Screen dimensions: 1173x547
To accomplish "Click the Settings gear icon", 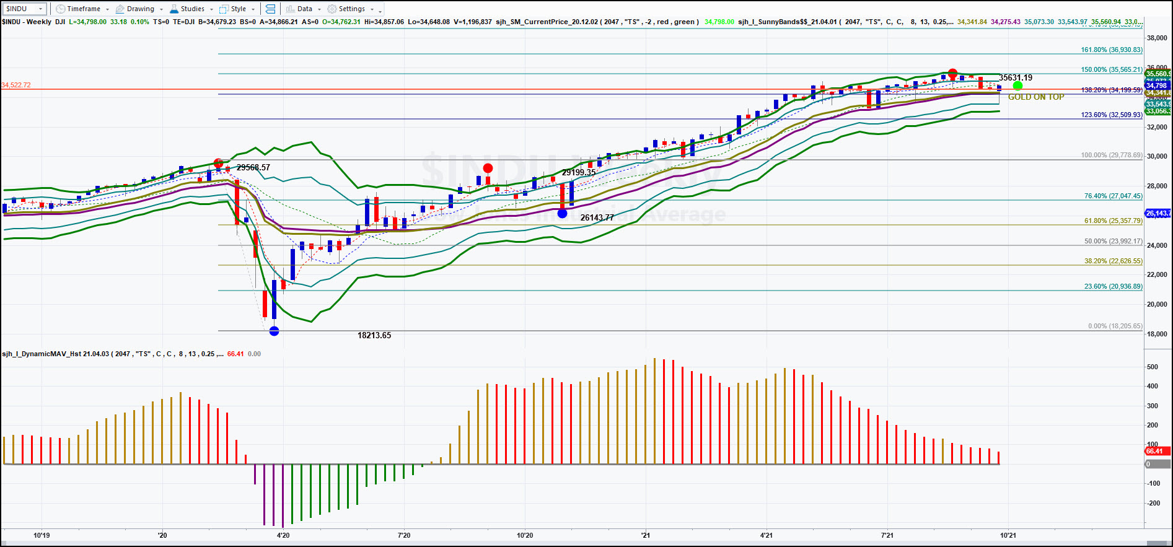I will [x=332, y=9].
